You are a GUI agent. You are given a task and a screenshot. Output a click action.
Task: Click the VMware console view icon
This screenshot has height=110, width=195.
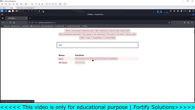(60, 4)
